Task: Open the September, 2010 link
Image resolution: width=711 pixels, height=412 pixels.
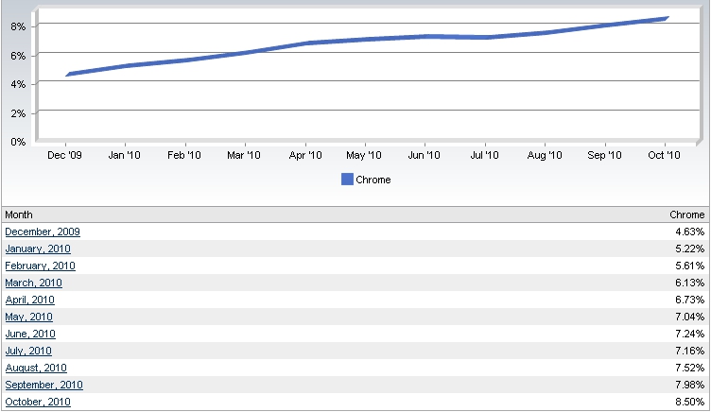Action: point(44,385)
